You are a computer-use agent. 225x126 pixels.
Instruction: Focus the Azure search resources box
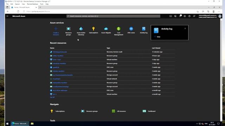[x=113, y=16]
